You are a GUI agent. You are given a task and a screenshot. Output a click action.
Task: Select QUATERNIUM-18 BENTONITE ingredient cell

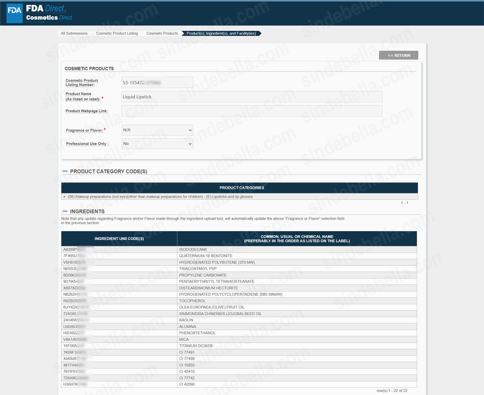point(297,256)
